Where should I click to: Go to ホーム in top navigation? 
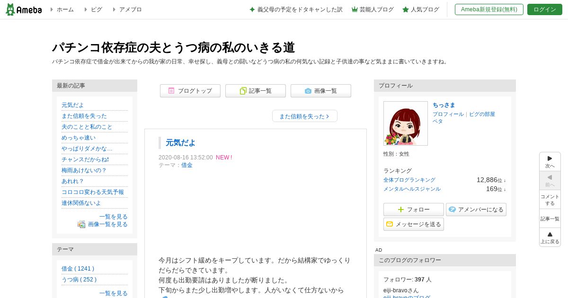click(65, 9)
